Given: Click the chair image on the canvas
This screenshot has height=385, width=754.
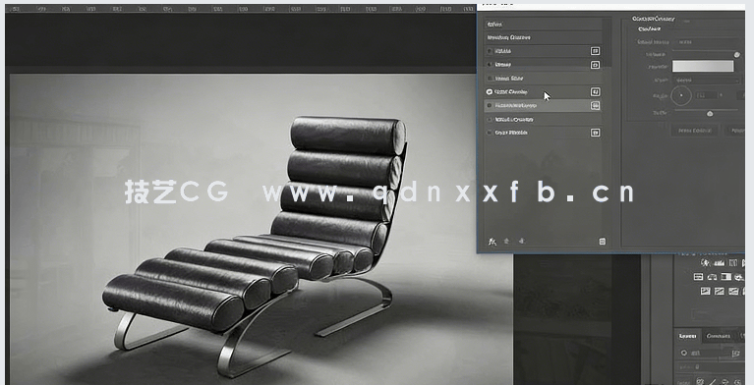Looking at the screenshot, I should pyautogui.click(x=255, y=246).
